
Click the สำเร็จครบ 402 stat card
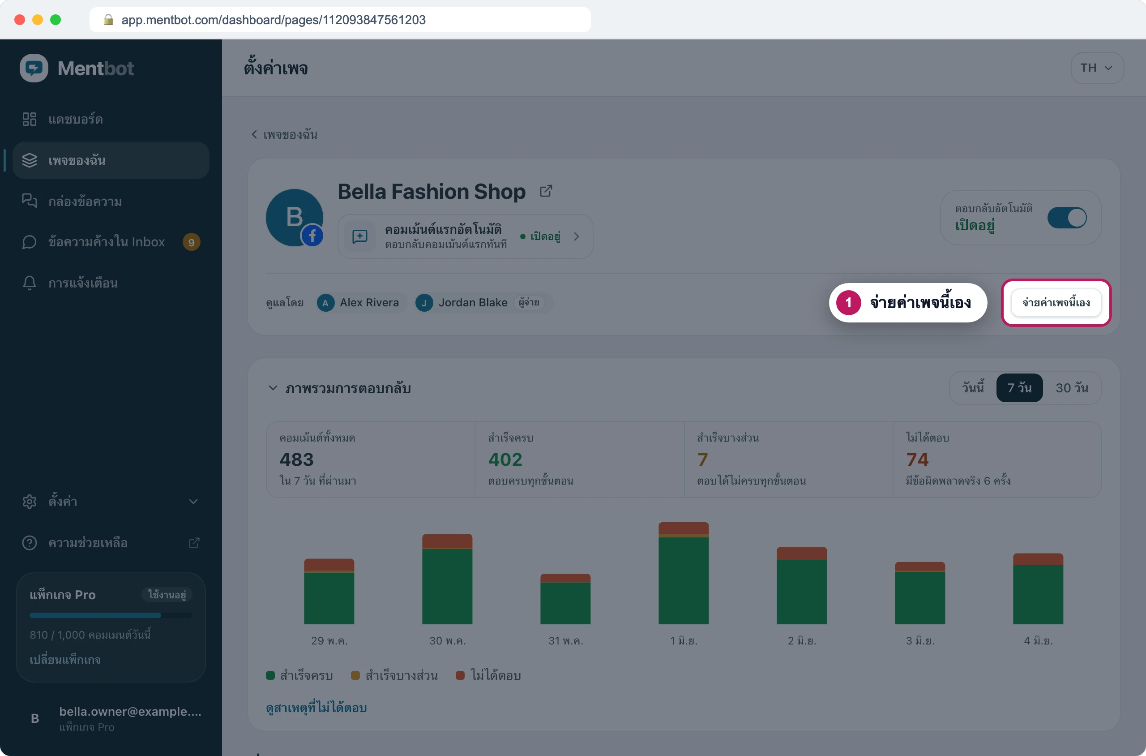(579, 460)
